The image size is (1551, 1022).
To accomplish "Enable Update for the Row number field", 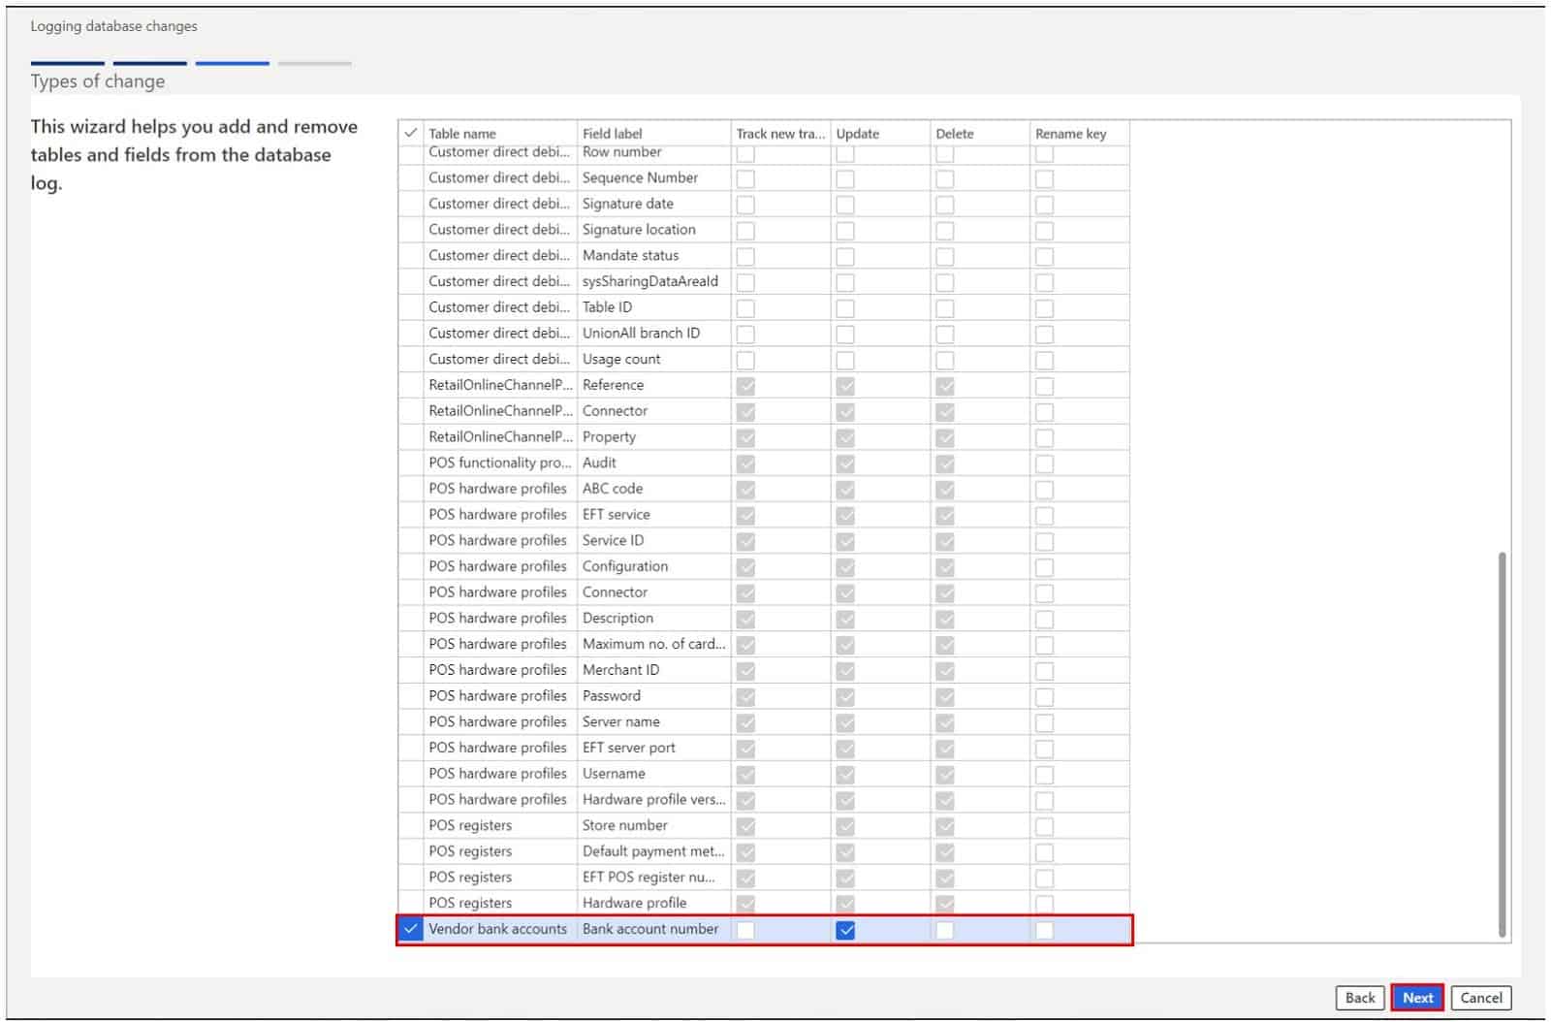I will [x=844, y=152].
